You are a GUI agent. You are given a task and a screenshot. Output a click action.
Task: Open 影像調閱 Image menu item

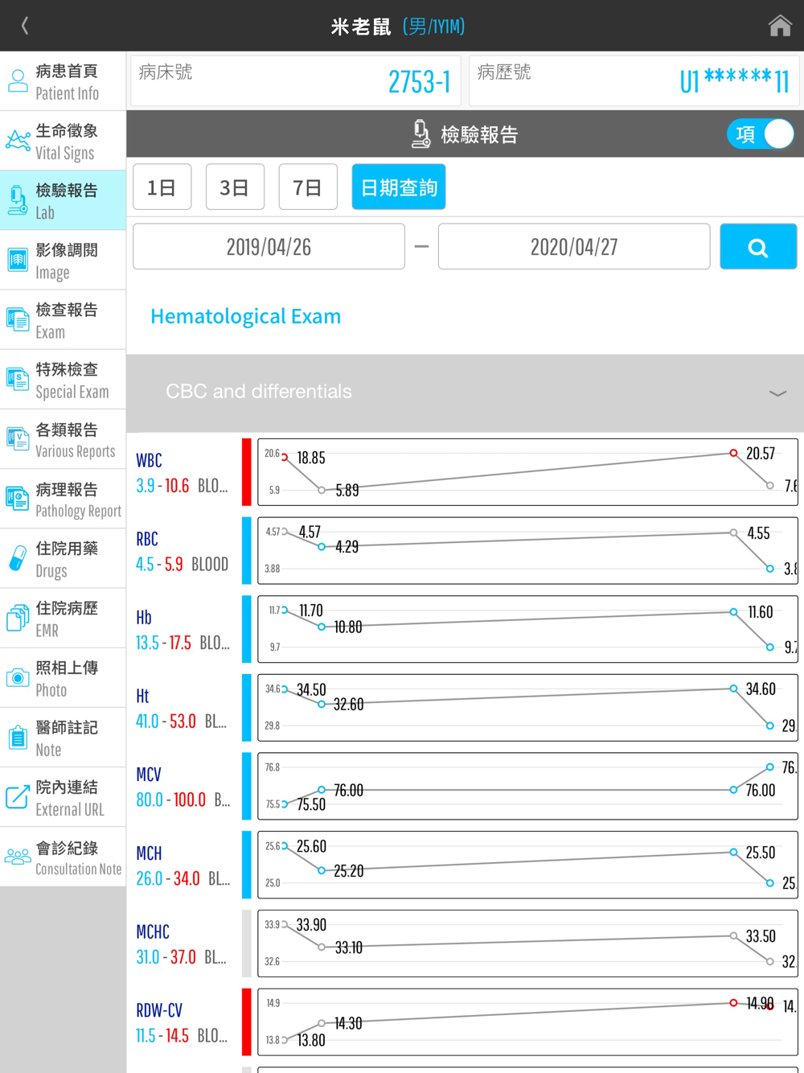pyautogui.click(x=63, y=260)
